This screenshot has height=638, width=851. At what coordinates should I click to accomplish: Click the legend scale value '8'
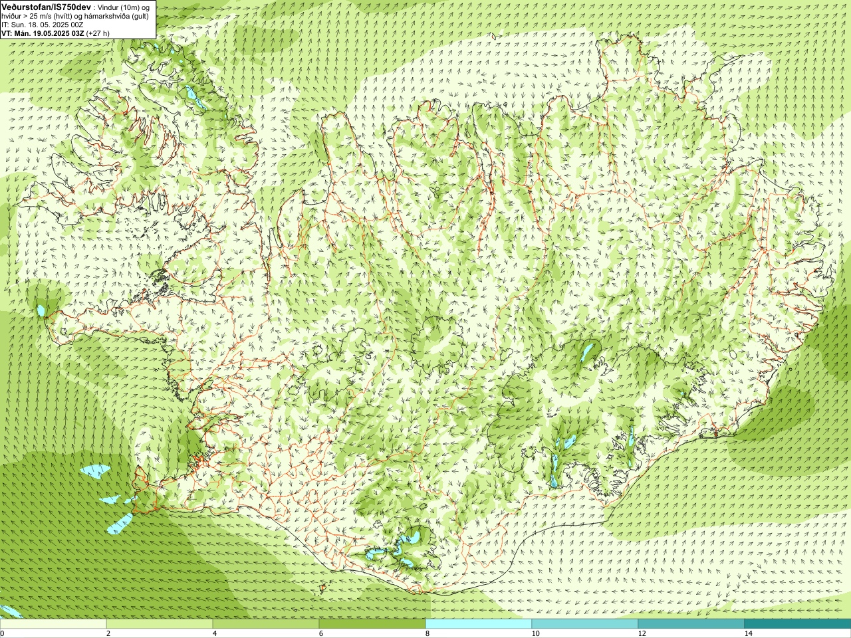(x=427, y=634)
